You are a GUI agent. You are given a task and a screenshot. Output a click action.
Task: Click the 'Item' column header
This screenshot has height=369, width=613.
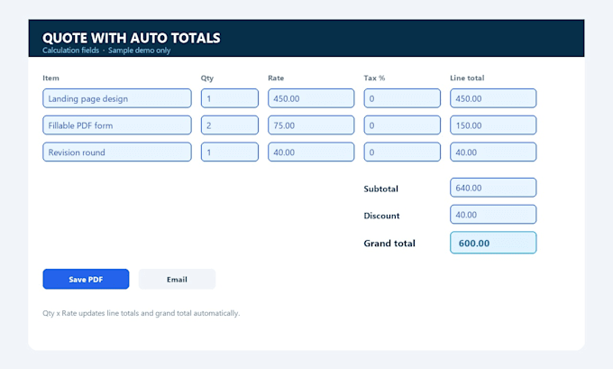(50, 78)
